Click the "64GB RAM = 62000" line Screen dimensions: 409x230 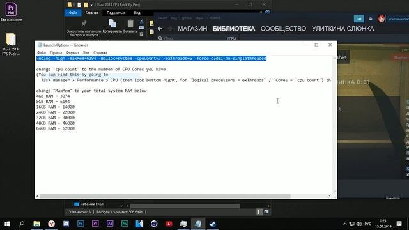coord(56,128)
